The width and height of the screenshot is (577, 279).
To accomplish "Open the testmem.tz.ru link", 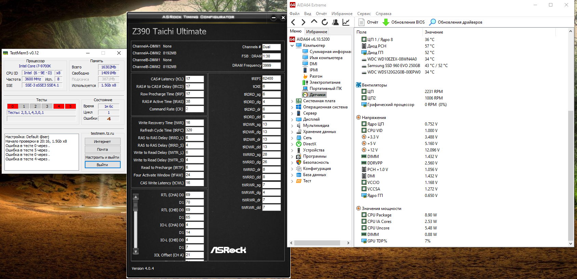I will pos(103,133).
